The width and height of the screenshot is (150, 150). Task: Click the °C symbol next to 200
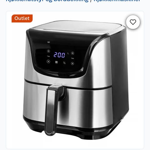68,53
